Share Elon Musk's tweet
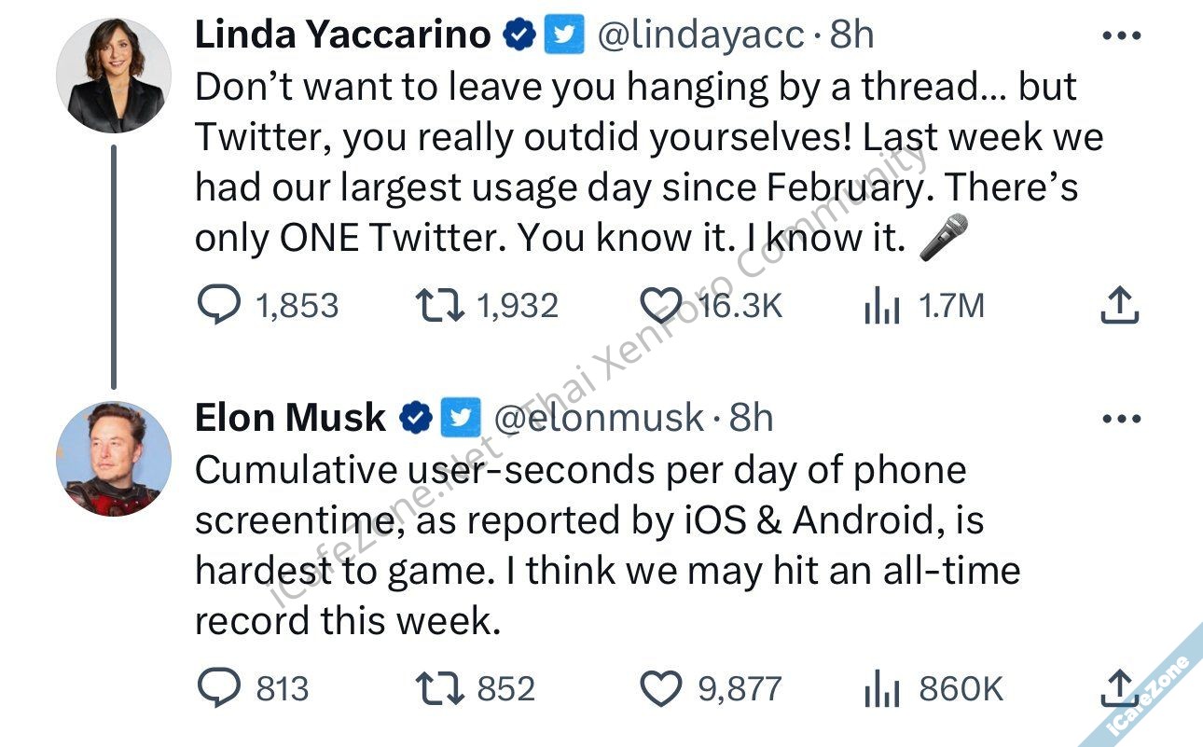Image resolution: width=1203 pixels, height=747 pixels. click(x=1119, y=687)
